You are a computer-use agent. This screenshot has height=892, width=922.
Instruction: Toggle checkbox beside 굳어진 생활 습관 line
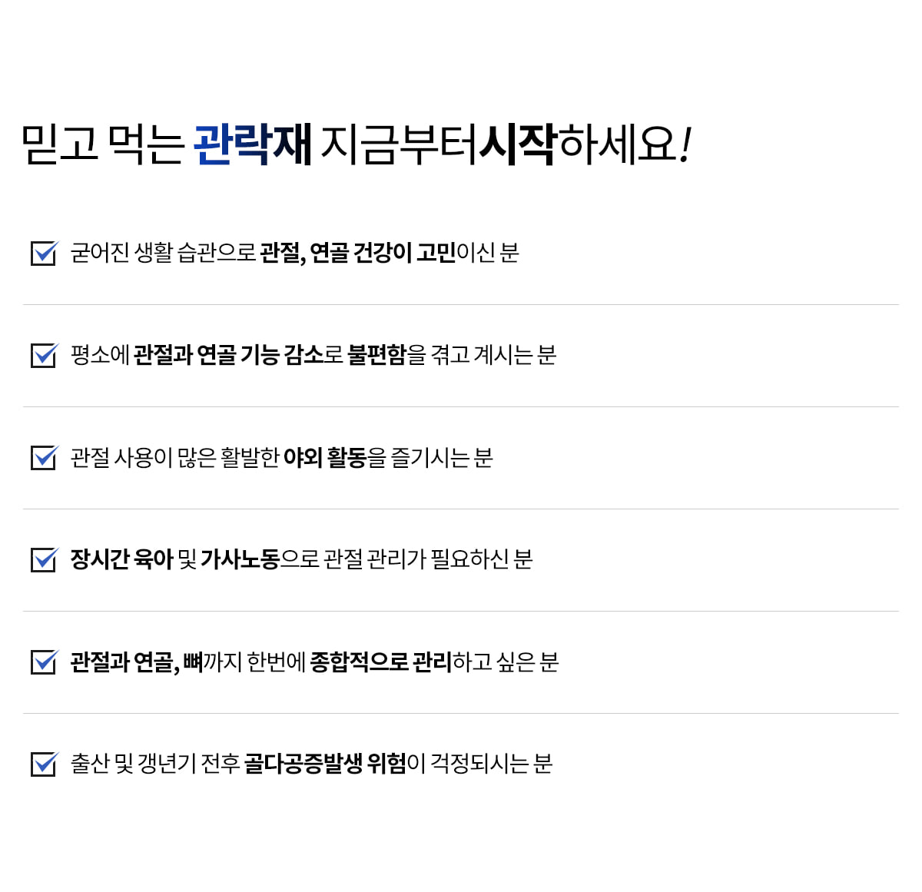pos(44,253)
